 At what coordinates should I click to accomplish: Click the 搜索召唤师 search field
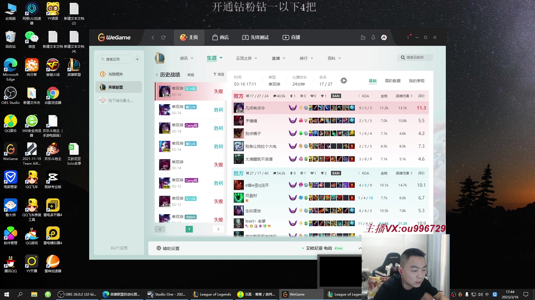point(415,57)
